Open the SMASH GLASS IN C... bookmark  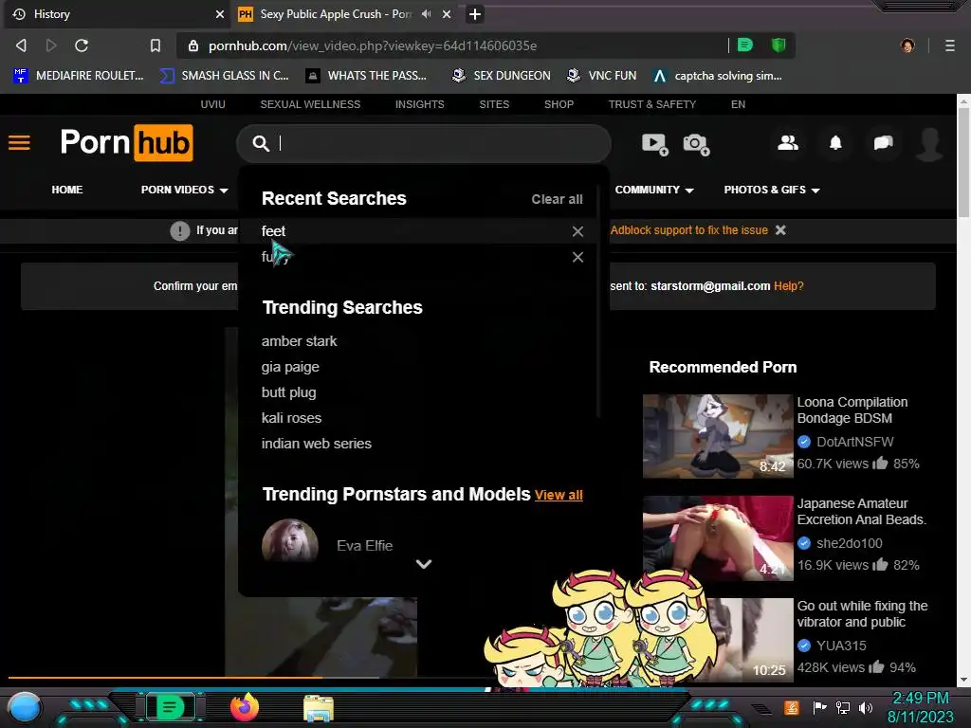tap(225, 76)
